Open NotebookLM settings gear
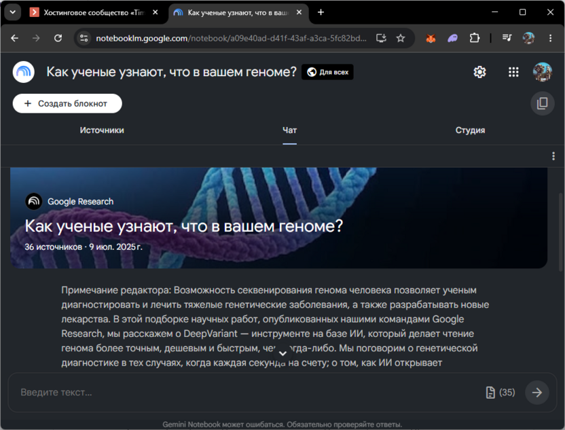 [479, 72]
